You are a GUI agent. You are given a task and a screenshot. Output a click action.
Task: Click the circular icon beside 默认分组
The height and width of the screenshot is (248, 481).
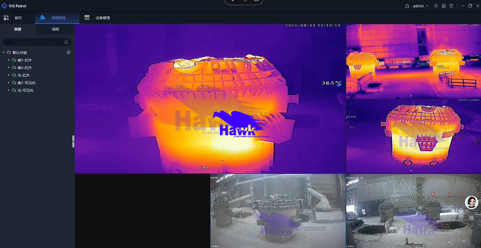(69, 52)
